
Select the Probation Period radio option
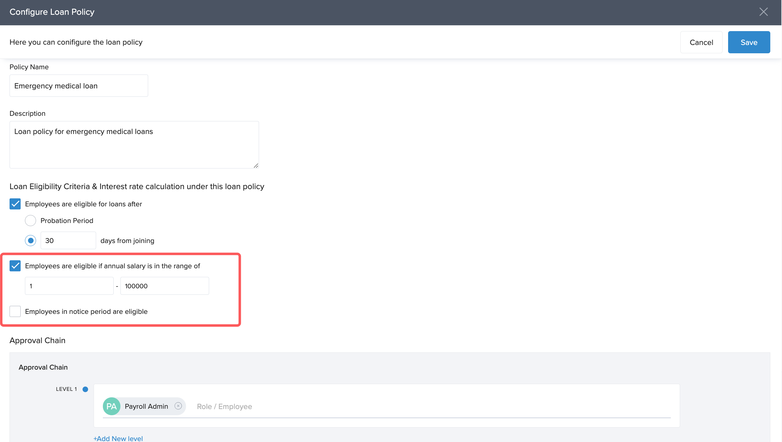coord(30,221)
